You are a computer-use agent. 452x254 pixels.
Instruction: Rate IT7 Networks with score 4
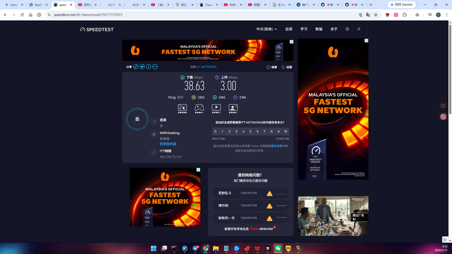click(x=244, y=132)
